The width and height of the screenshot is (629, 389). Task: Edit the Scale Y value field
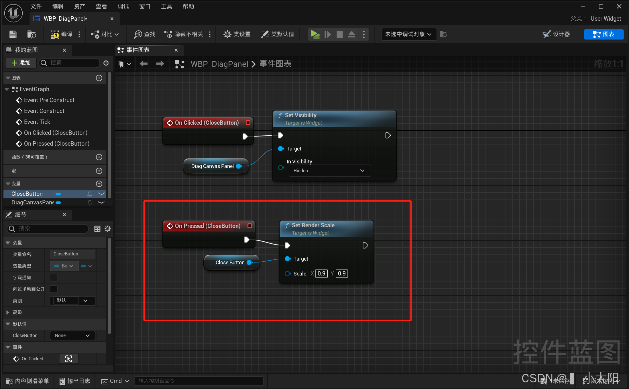(342, 273)
